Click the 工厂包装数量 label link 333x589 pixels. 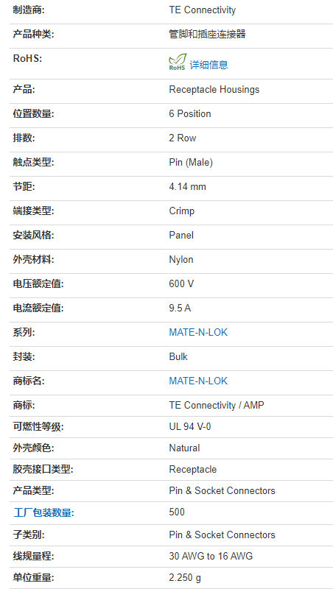pyautogui.click(x=43, y=512)
